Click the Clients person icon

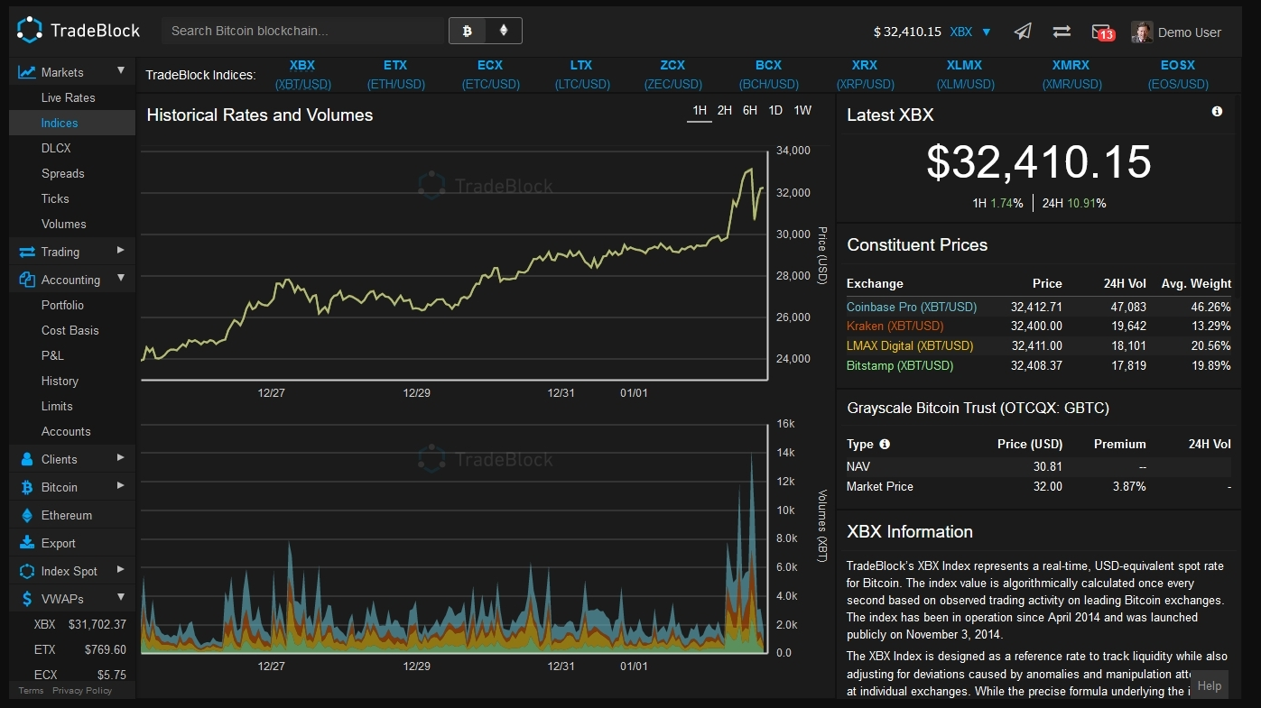point(26,459)
